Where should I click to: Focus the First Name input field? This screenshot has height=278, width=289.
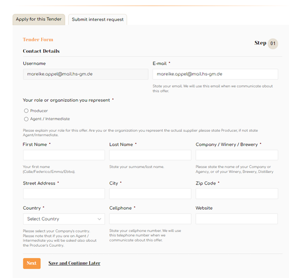pos(64,155)
